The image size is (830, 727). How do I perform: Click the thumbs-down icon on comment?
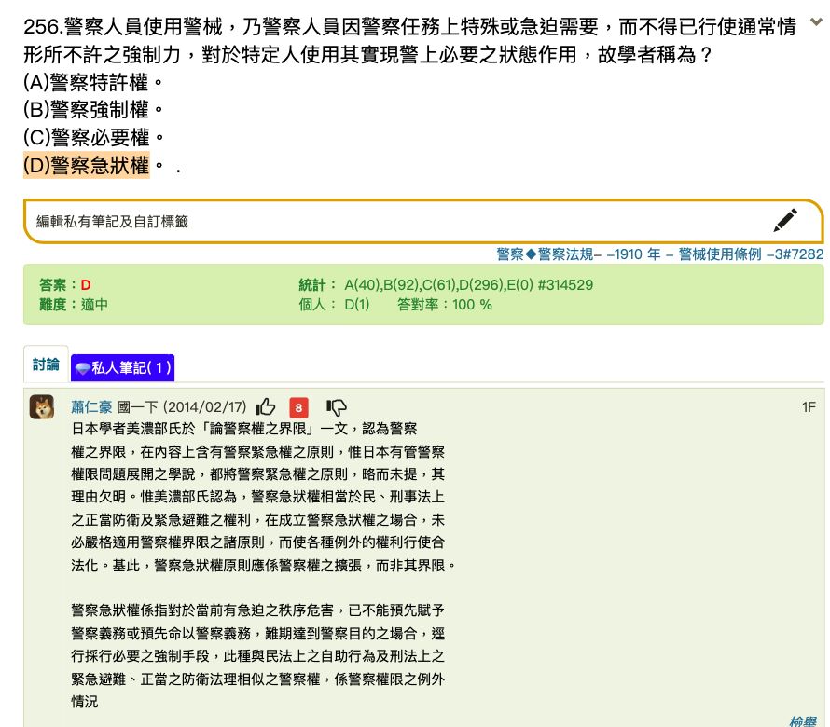(337, 407)
